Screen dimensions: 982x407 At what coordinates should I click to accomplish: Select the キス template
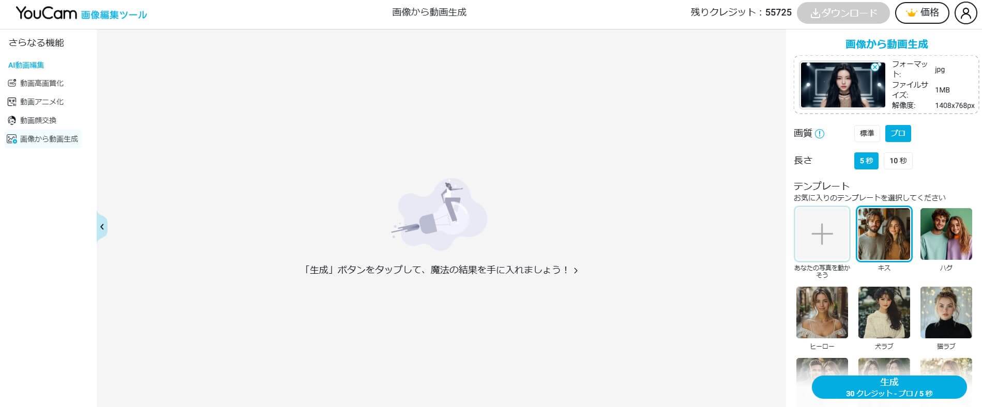pyautogui.click(x=884, y=234)
